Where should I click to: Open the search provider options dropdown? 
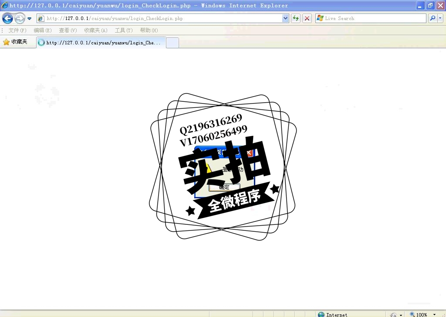(440, 18)
